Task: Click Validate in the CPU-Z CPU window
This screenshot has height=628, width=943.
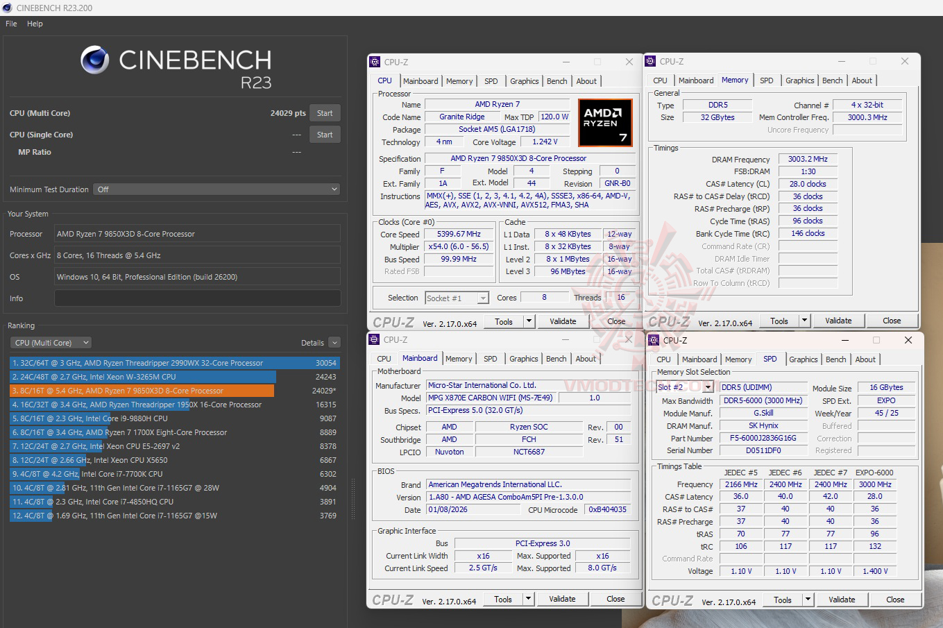Action: (563, 321)
